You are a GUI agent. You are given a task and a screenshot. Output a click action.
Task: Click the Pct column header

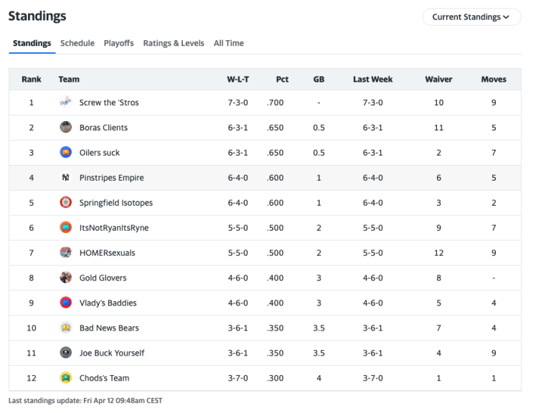[282, 80]
